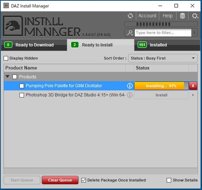Click the green 0 download count badge

8,45
